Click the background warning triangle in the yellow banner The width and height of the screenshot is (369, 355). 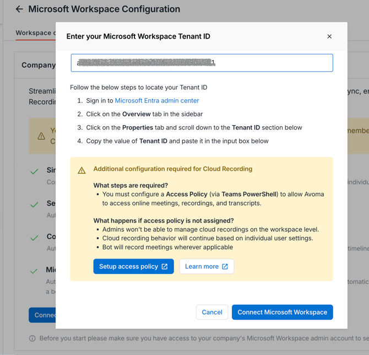(x=41, y=136)
